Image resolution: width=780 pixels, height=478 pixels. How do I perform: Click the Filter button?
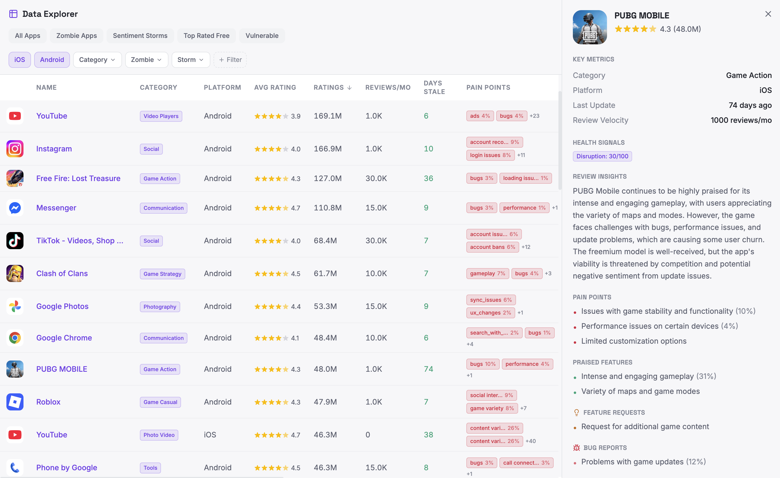(230, 60)
